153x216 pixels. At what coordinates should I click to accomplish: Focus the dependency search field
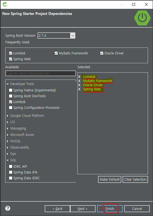pyautogui.click(x=41, y=73)
